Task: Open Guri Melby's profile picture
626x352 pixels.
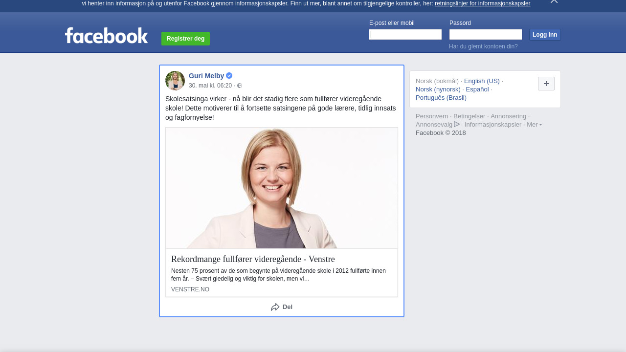Action: (175, 81)
